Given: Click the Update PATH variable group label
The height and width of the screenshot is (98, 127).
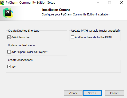Looking at the screenshot, I should (x=95, y=31).
